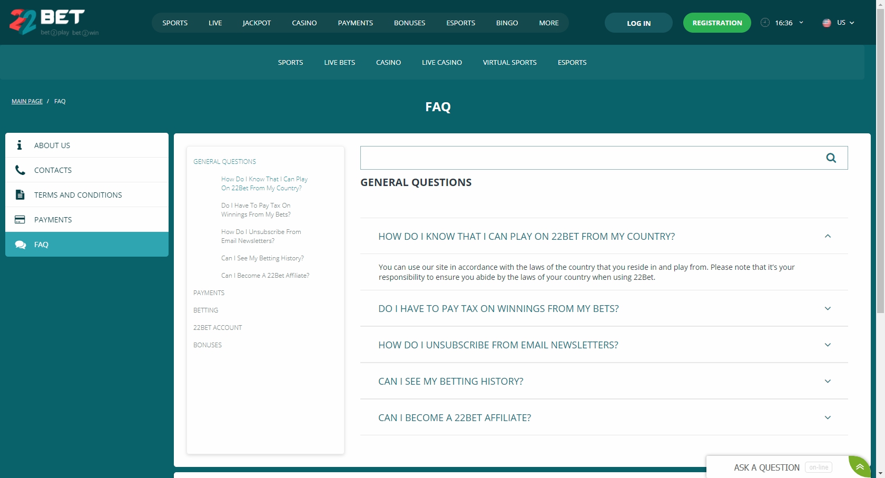Screen dimensions: 885x478
Task: Click the FAQ chat bubbles icon
Action: (21, 245)
